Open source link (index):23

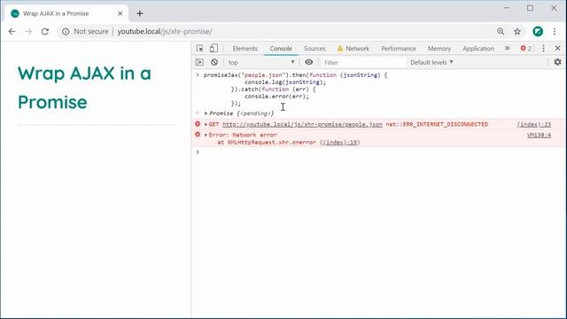533,124
